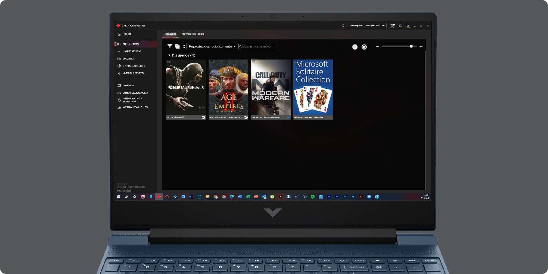Image resolution: width=548 pixels, height=274 pixels.
Task: Select Age of Empires II game tile
Action: [x=229, y=89]
